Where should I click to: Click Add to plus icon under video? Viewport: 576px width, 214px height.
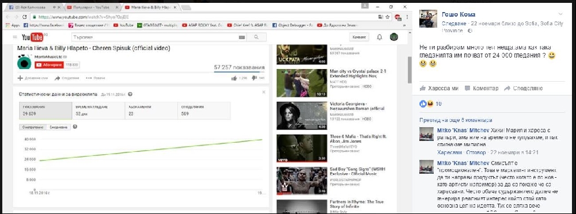tap(20, 78)
